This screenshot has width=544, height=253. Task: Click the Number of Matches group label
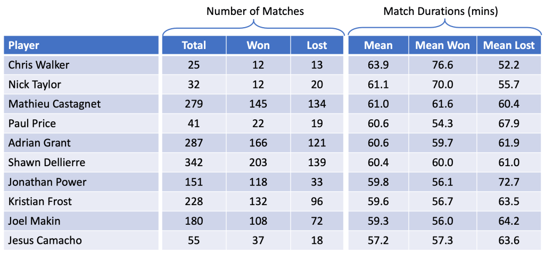tap(255, 11)
